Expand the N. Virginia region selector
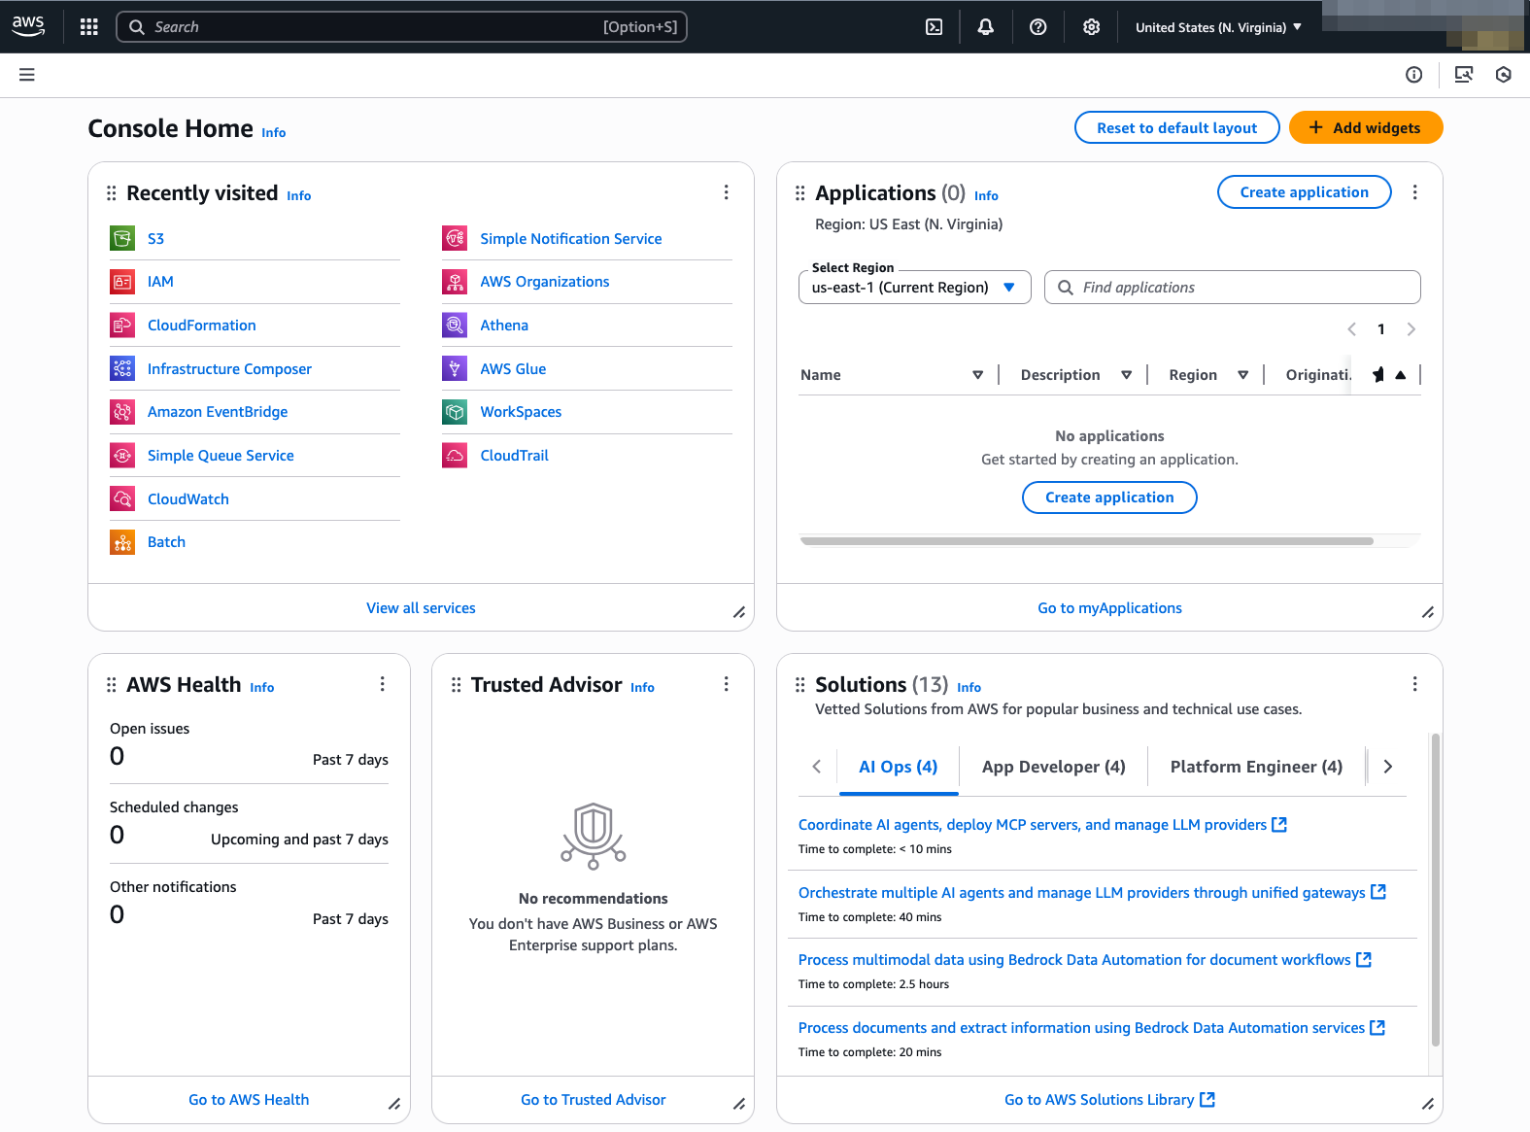This screenshot has height=1132, width=1530. (1218, 27)
